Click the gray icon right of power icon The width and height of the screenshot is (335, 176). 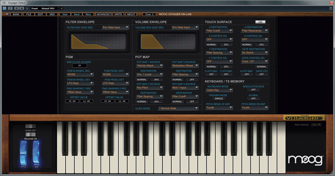10,8
